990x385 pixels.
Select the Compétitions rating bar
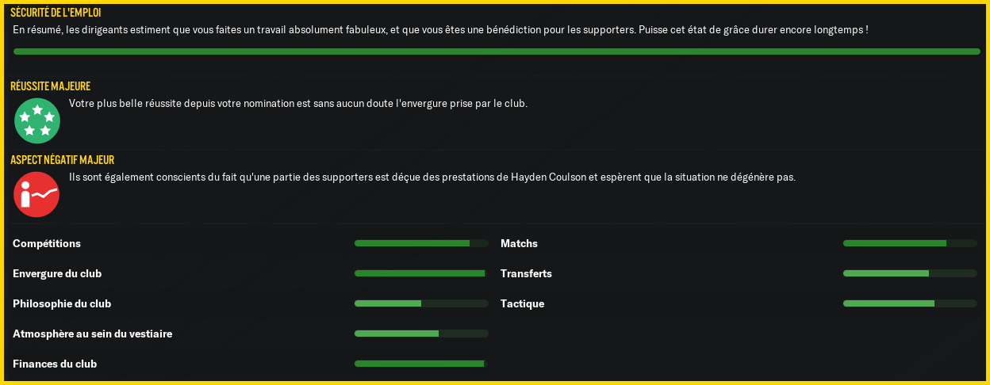pos(421,243)
